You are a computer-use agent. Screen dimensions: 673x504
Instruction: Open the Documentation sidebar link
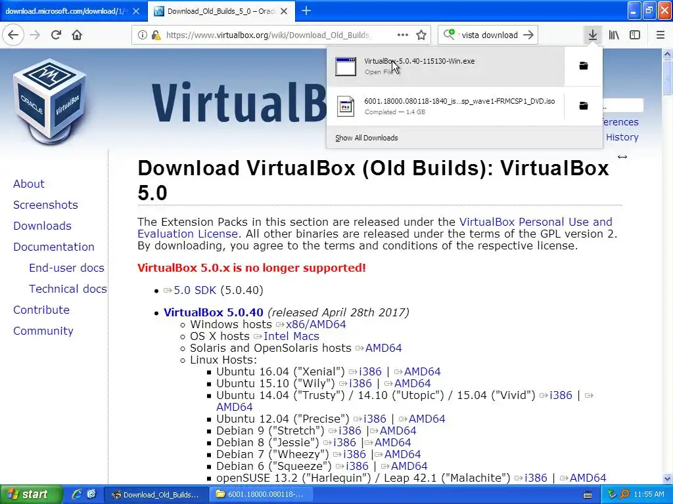point(54,247)
